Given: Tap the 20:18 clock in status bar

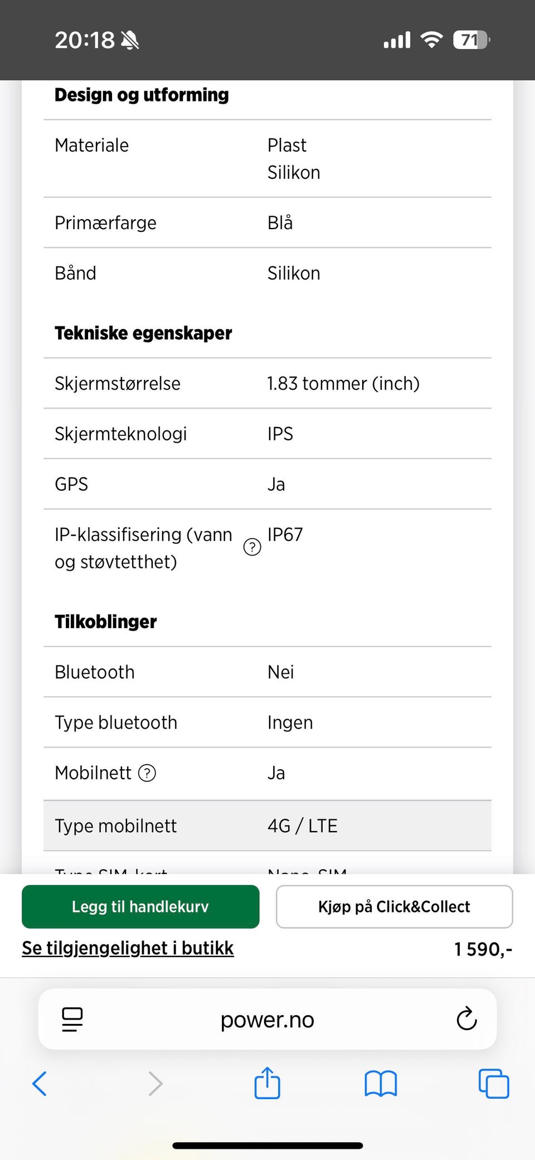Looking at the screenshot, I should pyautogui.click(x=85, y=40).
